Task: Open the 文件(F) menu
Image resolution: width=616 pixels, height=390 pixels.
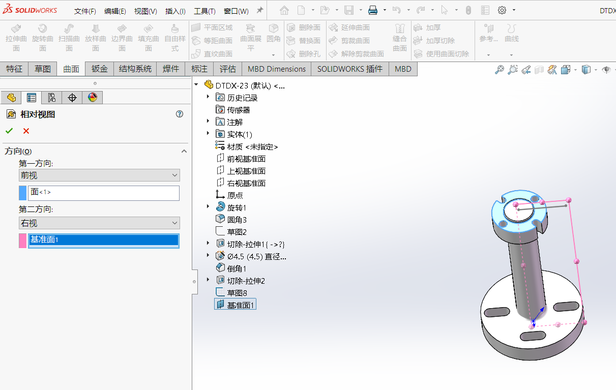Action: tap(85, 11)
